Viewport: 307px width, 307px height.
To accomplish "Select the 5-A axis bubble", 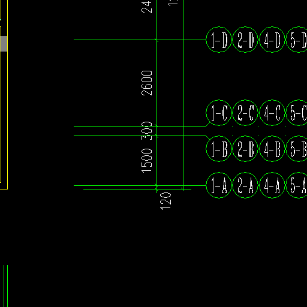I will 297,185.
